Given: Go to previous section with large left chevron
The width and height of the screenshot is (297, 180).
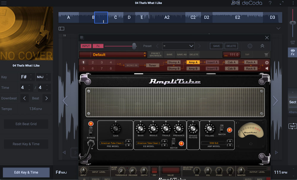Looking at the screenshot, I should pyautogui.click(x=65, y=101).
